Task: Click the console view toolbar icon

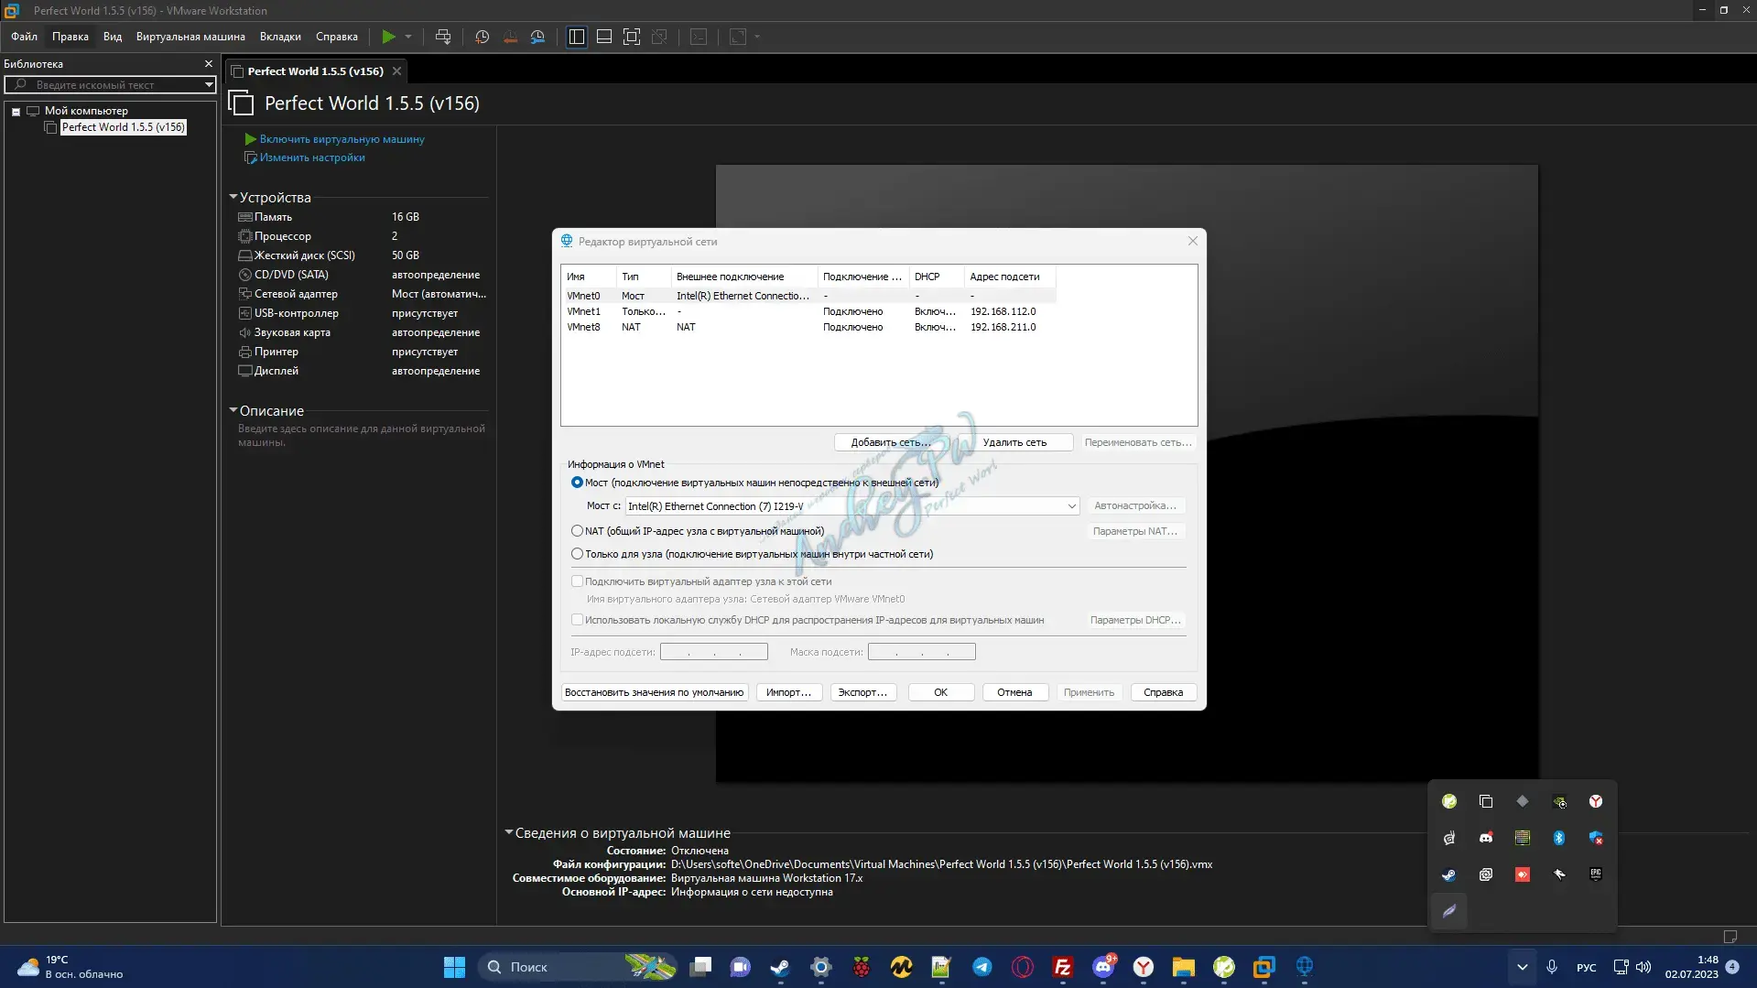Action: 699,37
